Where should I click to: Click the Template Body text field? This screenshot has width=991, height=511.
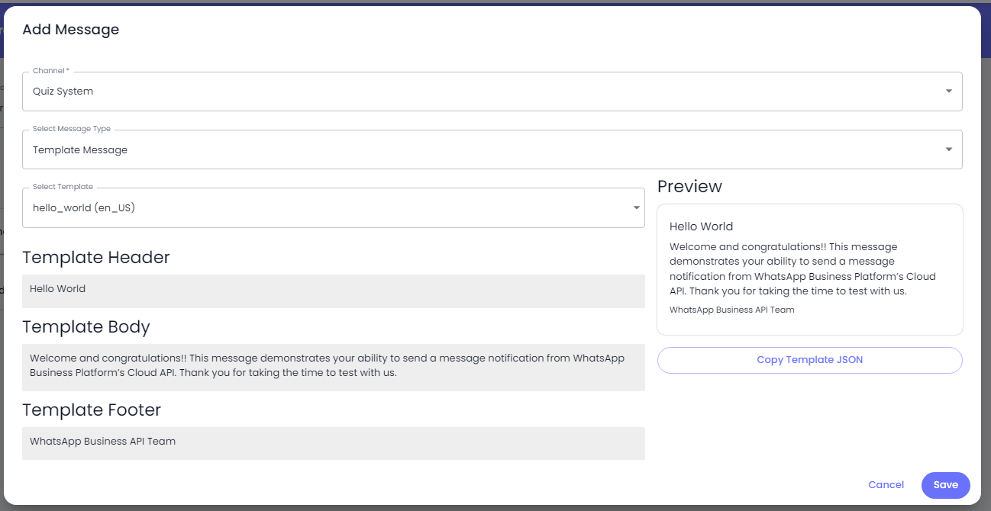[333, 367]
